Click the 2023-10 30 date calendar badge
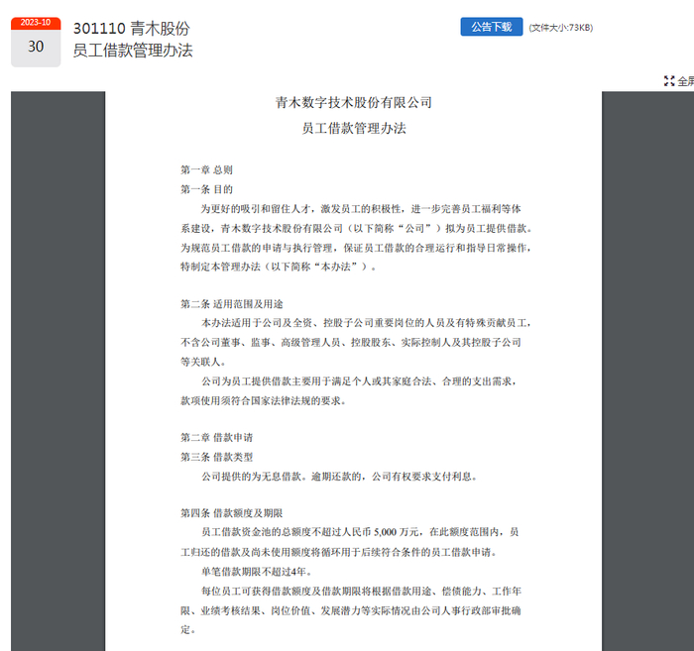694x651 pixels. pos(36,42)
